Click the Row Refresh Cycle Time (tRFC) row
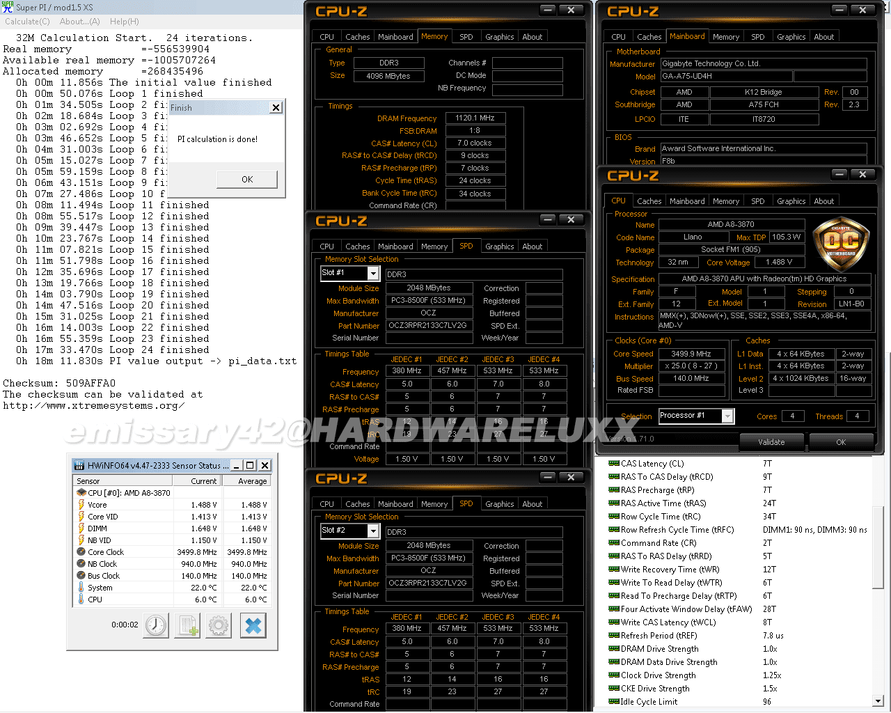 coord(739,529)
